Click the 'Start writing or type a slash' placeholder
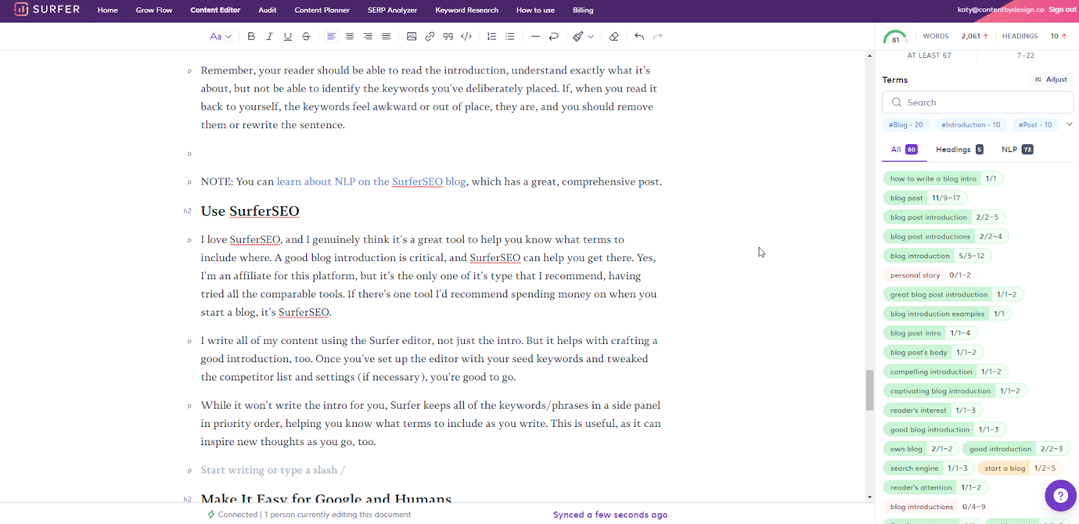 click(x=273, y=470)
